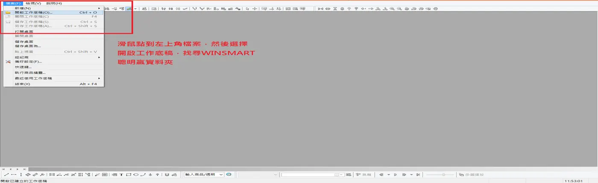Click the yellow folder icon beside 開啟工作底稿
Viewport: 598px width, 183px height.
(x=8, y=12)
